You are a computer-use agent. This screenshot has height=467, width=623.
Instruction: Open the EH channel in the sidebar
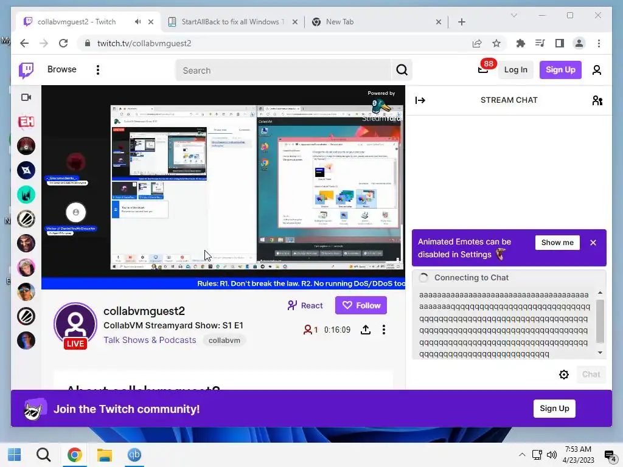[26, 122]
